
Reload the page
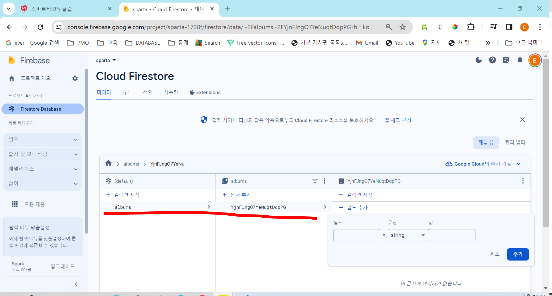[40, 27]
